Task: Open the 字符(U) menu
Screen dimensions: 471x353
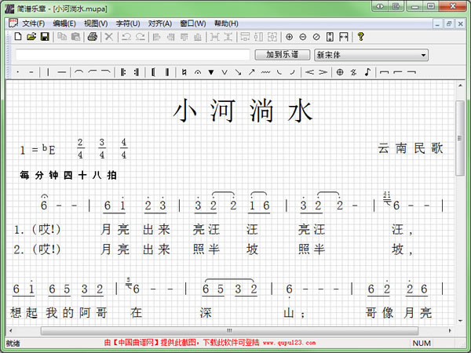Action: point(127,23)
